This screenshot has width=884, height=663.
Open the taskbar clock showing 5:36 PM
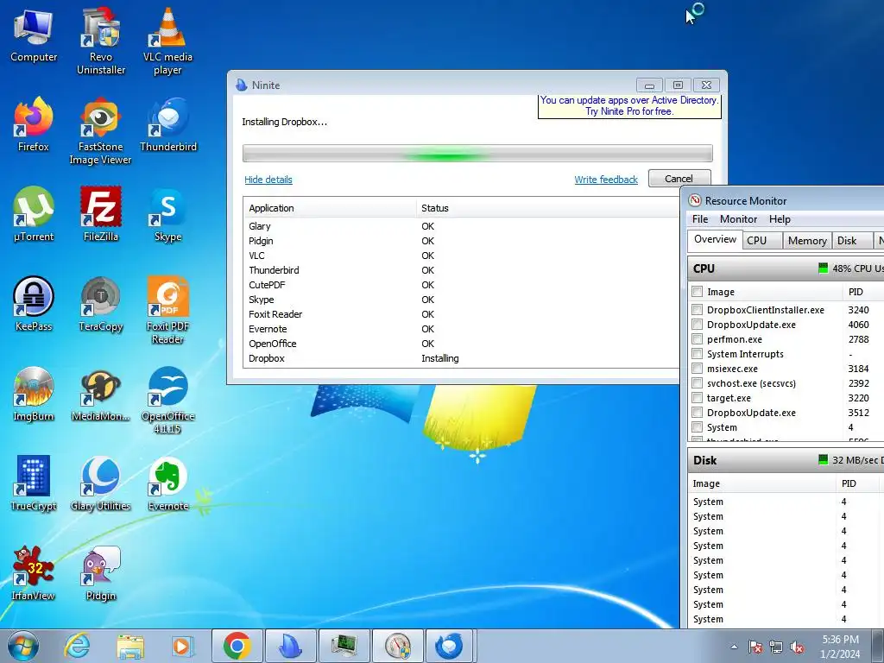pyautogui.click(x=840, y=647)
